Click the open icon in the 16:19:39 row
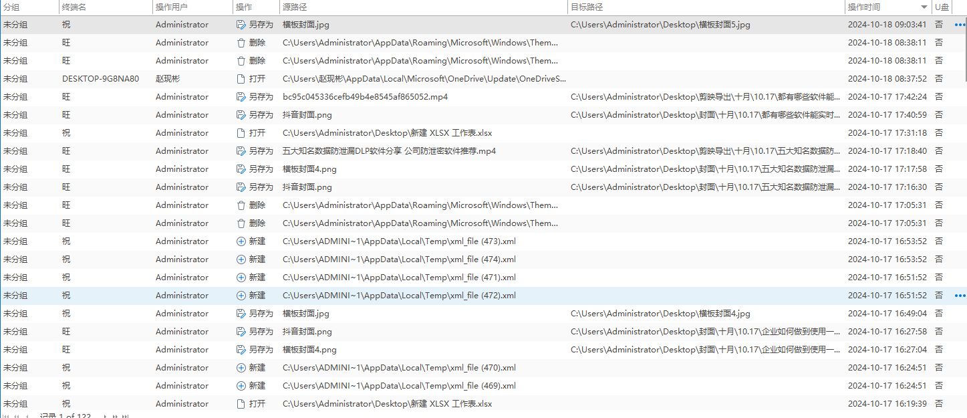This screenshot has width=967, height=418. [x=241, y=404]
